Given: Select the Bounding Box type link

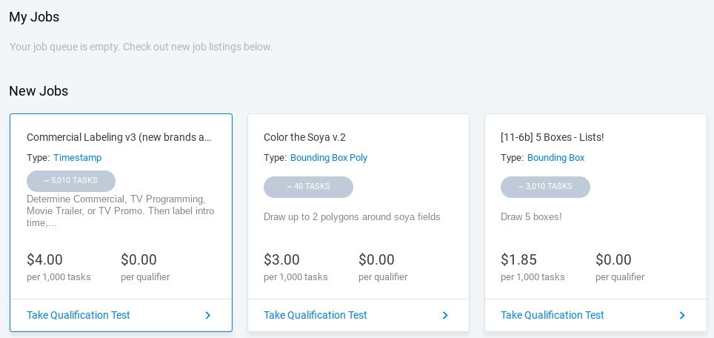Looking at the screenshot, I should click(555, 158).
